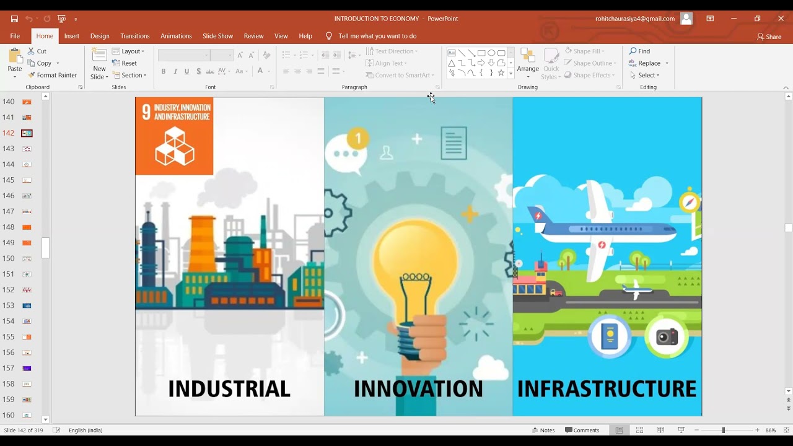
Task: Select the oval shape in shapes gallery
Action: click(x=491, y=53)
